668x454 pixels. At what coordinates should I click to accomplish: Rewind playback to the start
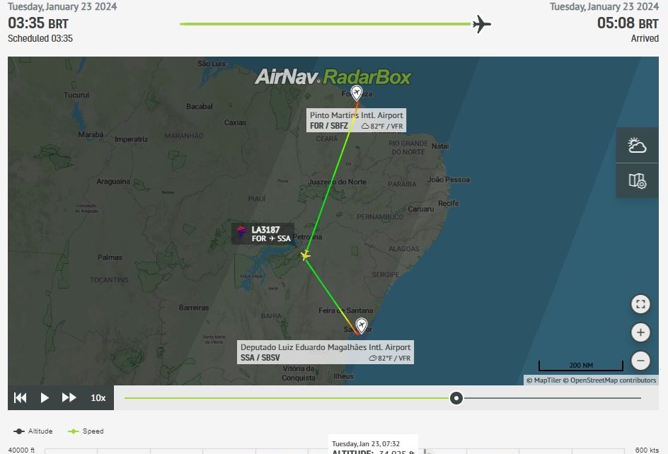click(x=20, y=398)
